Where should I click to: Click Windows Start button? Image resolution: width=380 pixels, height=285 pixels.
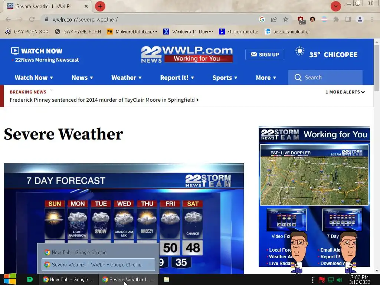(x=10, y=279)
